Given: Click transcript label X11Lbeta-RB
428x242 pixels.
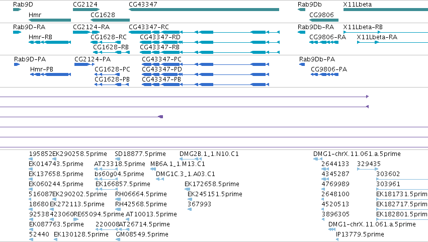Looking at the screenshot, I should (363, 27).
